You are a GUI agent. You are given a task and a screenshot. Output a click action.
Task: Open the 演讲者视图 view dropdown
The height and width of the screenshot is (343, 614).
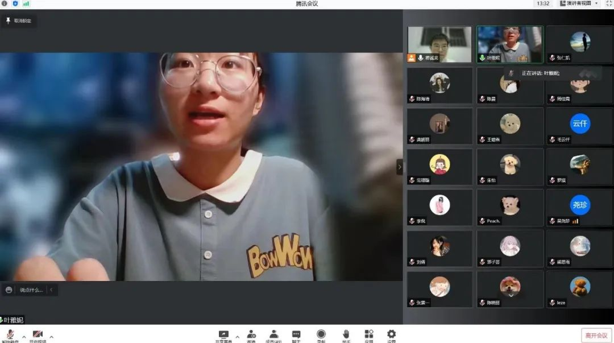[579, 3]
